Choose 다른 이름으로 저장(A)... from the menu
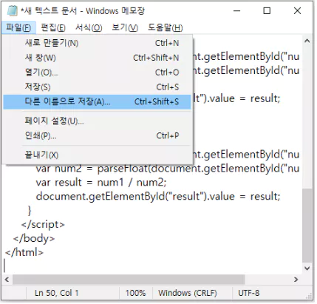The width and height of the screenshot is (317, 304). pos(97,101)
